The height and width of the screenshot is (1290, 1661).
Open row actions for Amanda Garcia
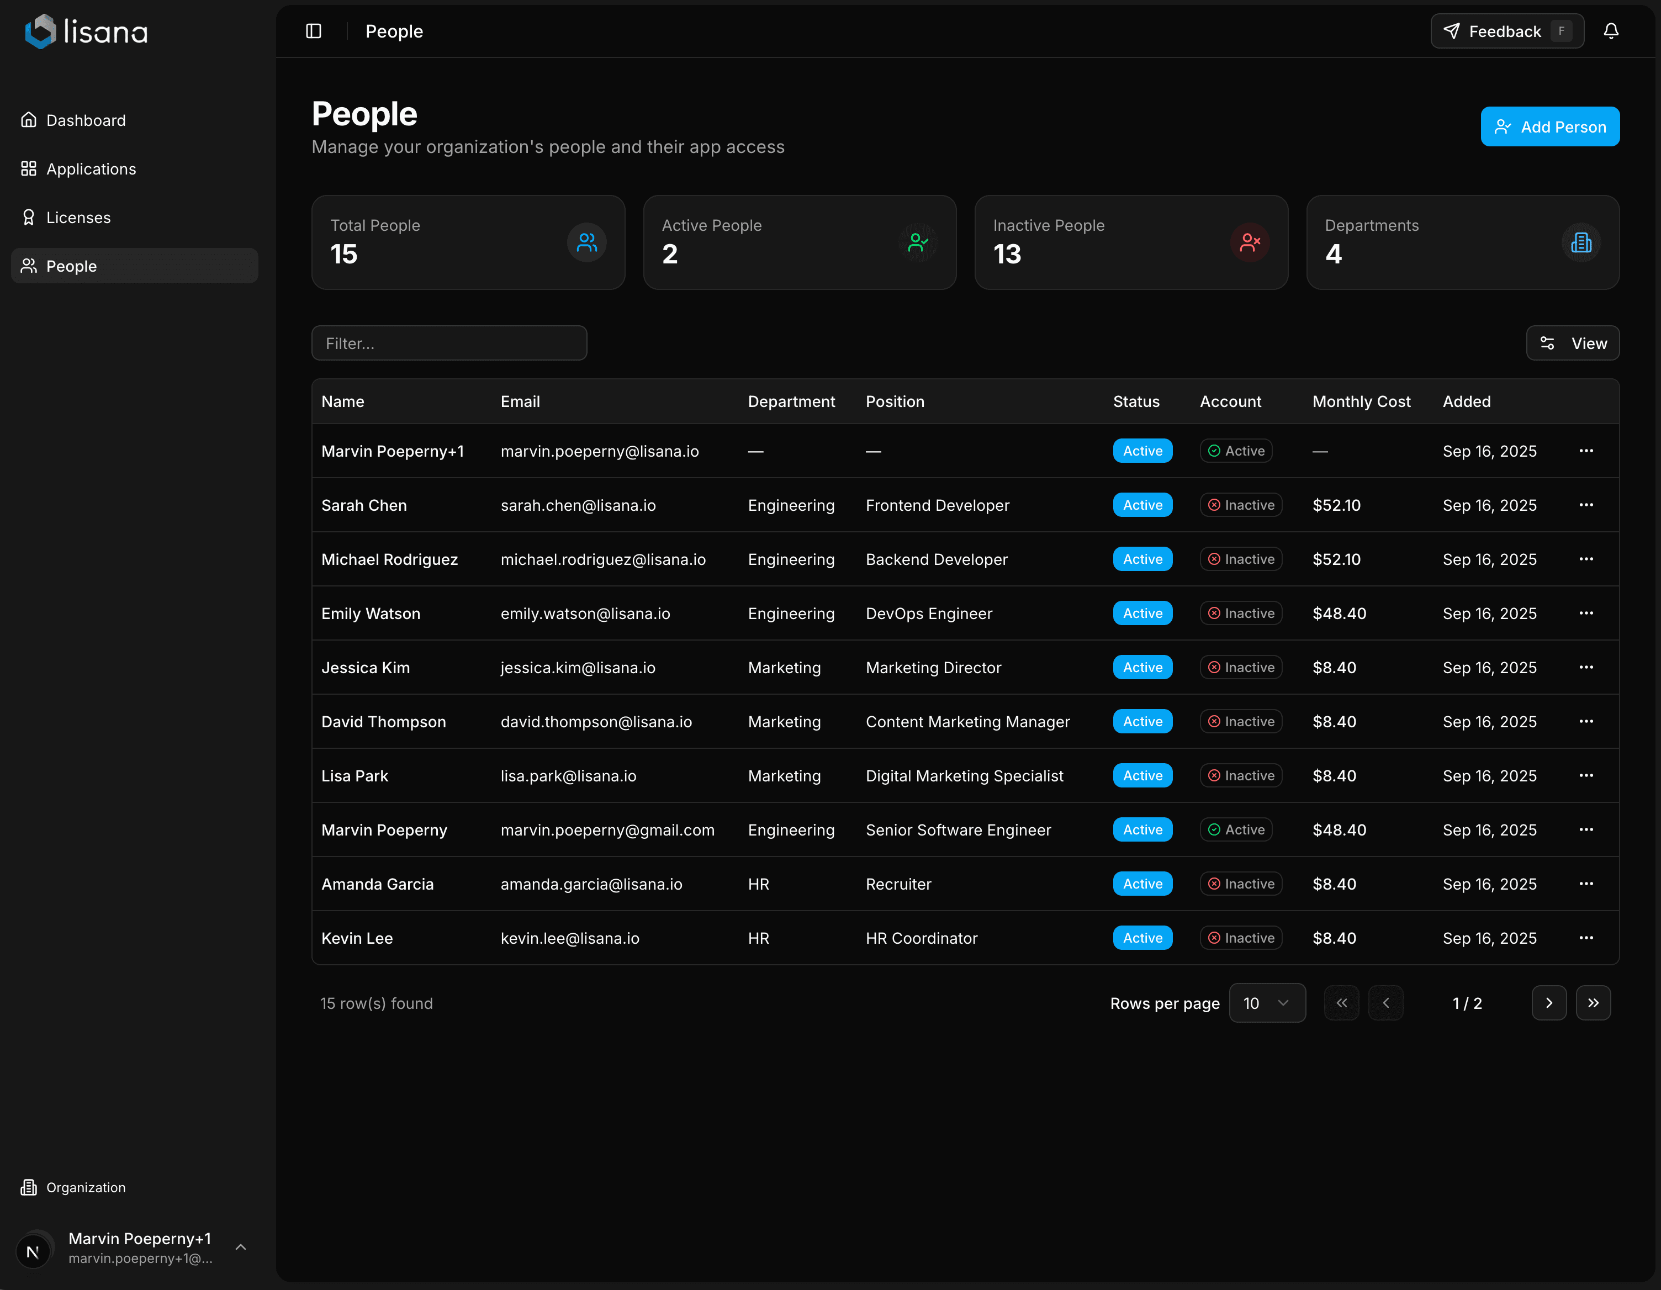(1586, 884)
